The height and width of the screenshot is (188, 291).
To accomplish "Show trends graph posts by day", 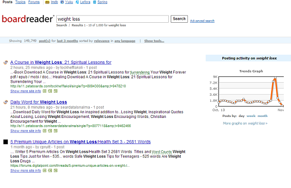I will 242,116.
